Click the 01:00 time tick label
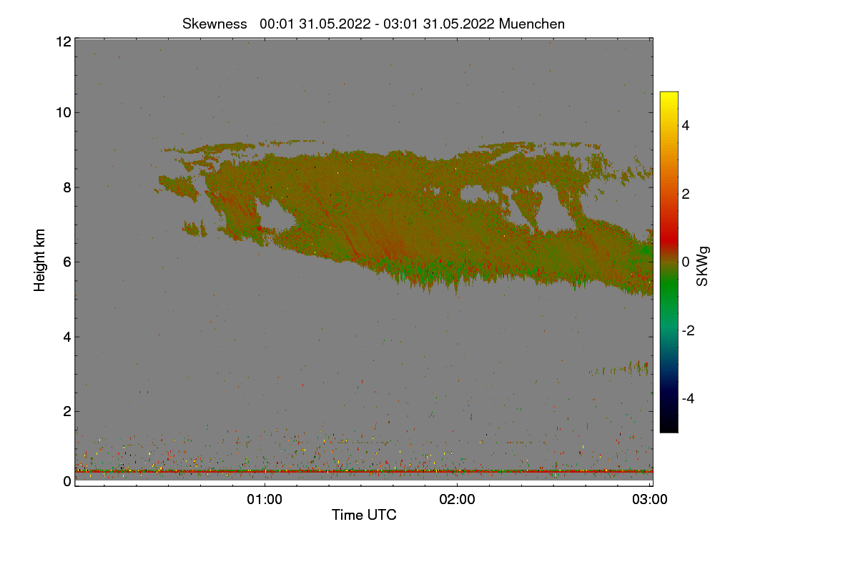858x572 pixels. pyautogui.click(x=265, y=500)
